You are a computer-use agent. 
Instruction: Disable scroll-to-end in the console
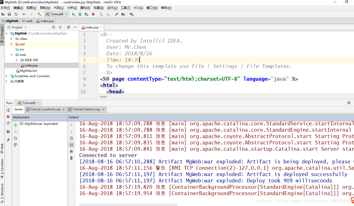(71, 145)
